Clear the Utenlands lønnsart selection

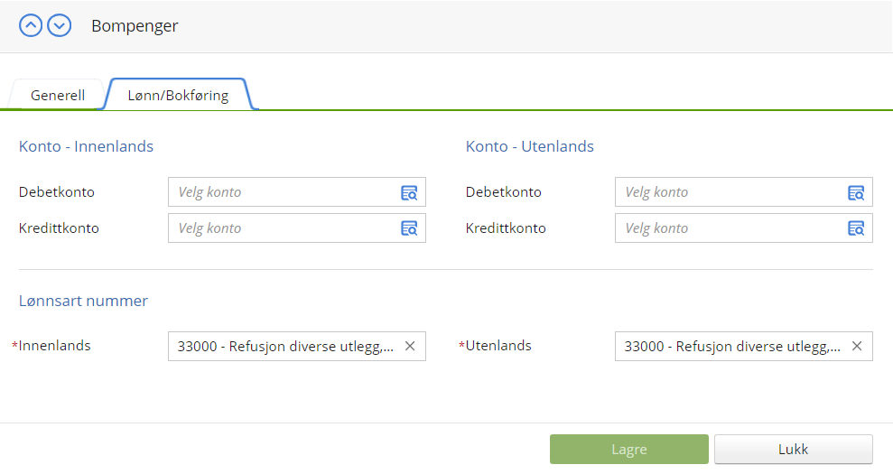[x=857, y=346]
